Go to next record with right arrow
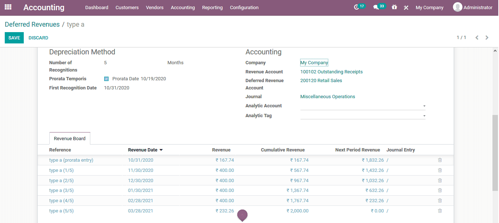Viewport: 499px width, 223px height. 487,37
